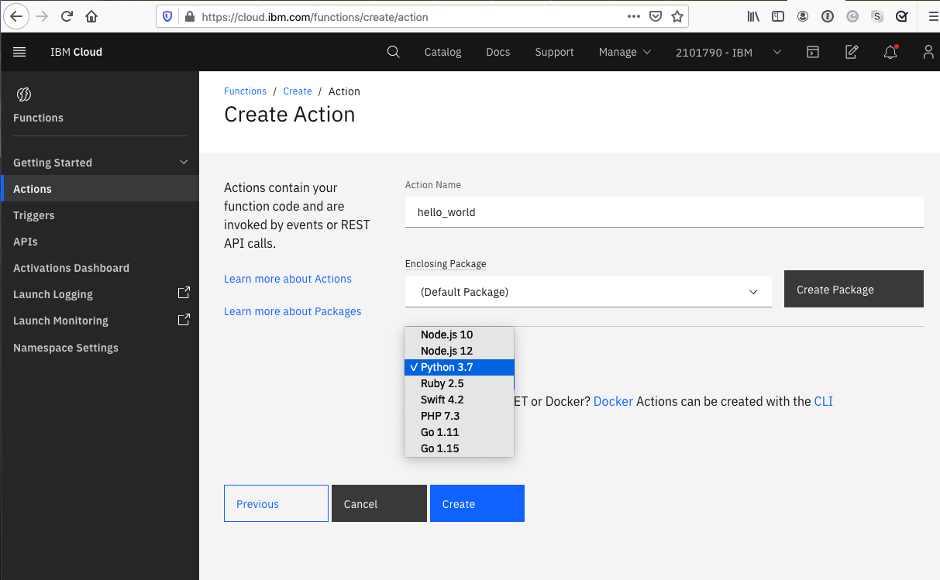This screenshot has height=580, width=940.
Task: Click the S extension icon in toolbar
Action: click(x=877, y=16)
